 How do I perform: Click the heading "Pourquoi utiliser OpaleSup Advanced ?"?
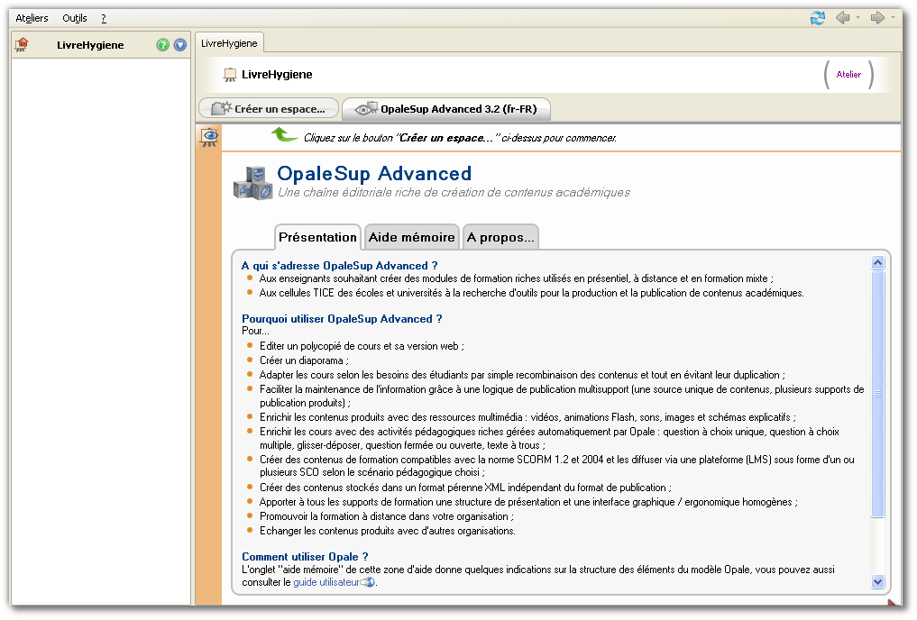click(x=342, y=319)
